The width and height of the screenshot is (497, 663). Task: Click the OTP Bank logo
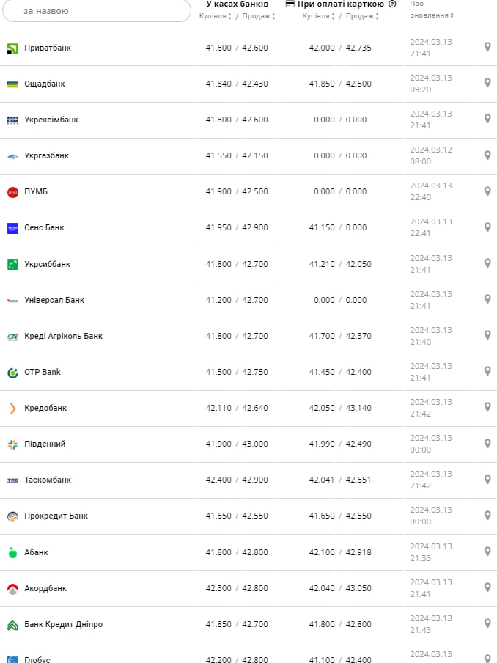point(12,372)
